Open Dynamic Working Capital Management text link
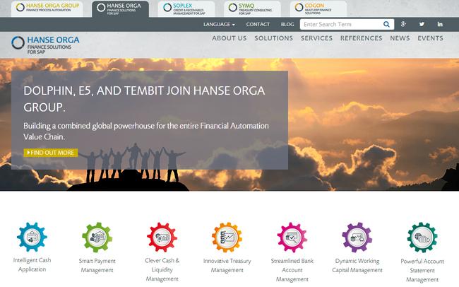Screen dimensions: 459x287 [x=357, y=266]
